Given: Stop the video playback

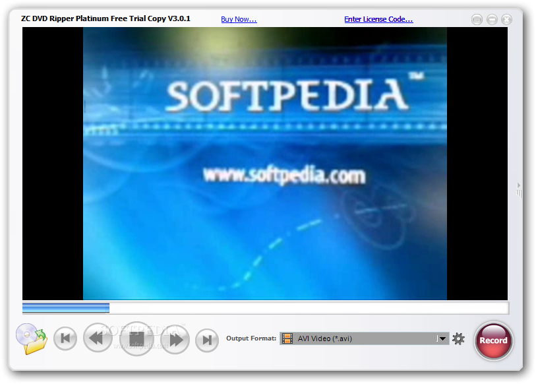Looking at the screenshot, I should click(x=136, y=339).
